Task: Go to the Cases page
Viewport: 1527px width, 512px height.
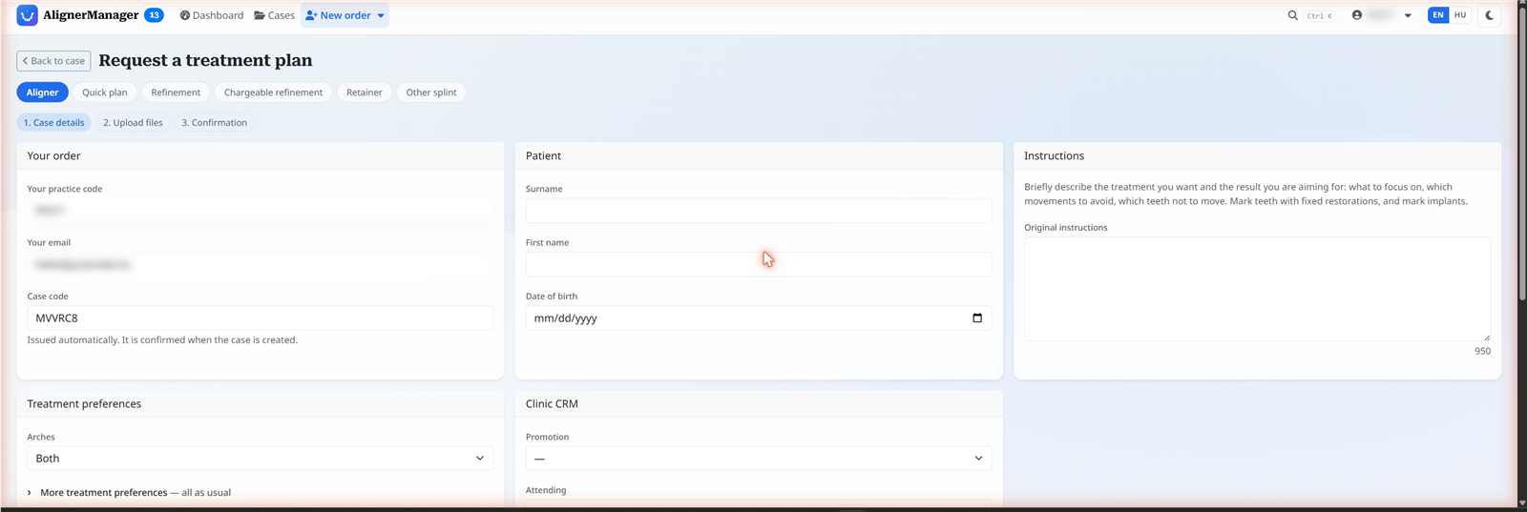Action: tap(275, 15)
